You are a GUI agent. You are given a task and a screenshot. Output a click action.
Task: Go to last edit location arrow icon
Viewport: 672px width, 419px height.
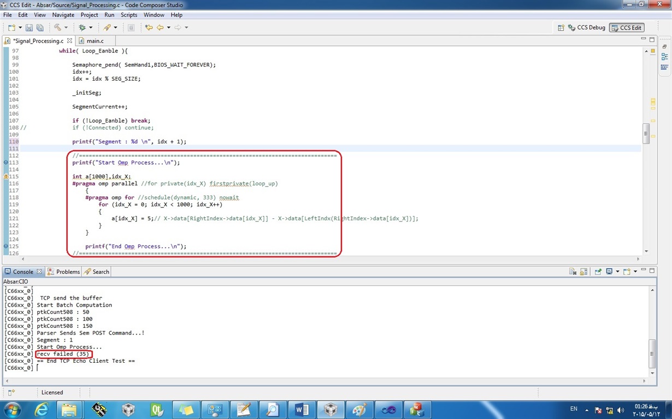tap(149, 27)
